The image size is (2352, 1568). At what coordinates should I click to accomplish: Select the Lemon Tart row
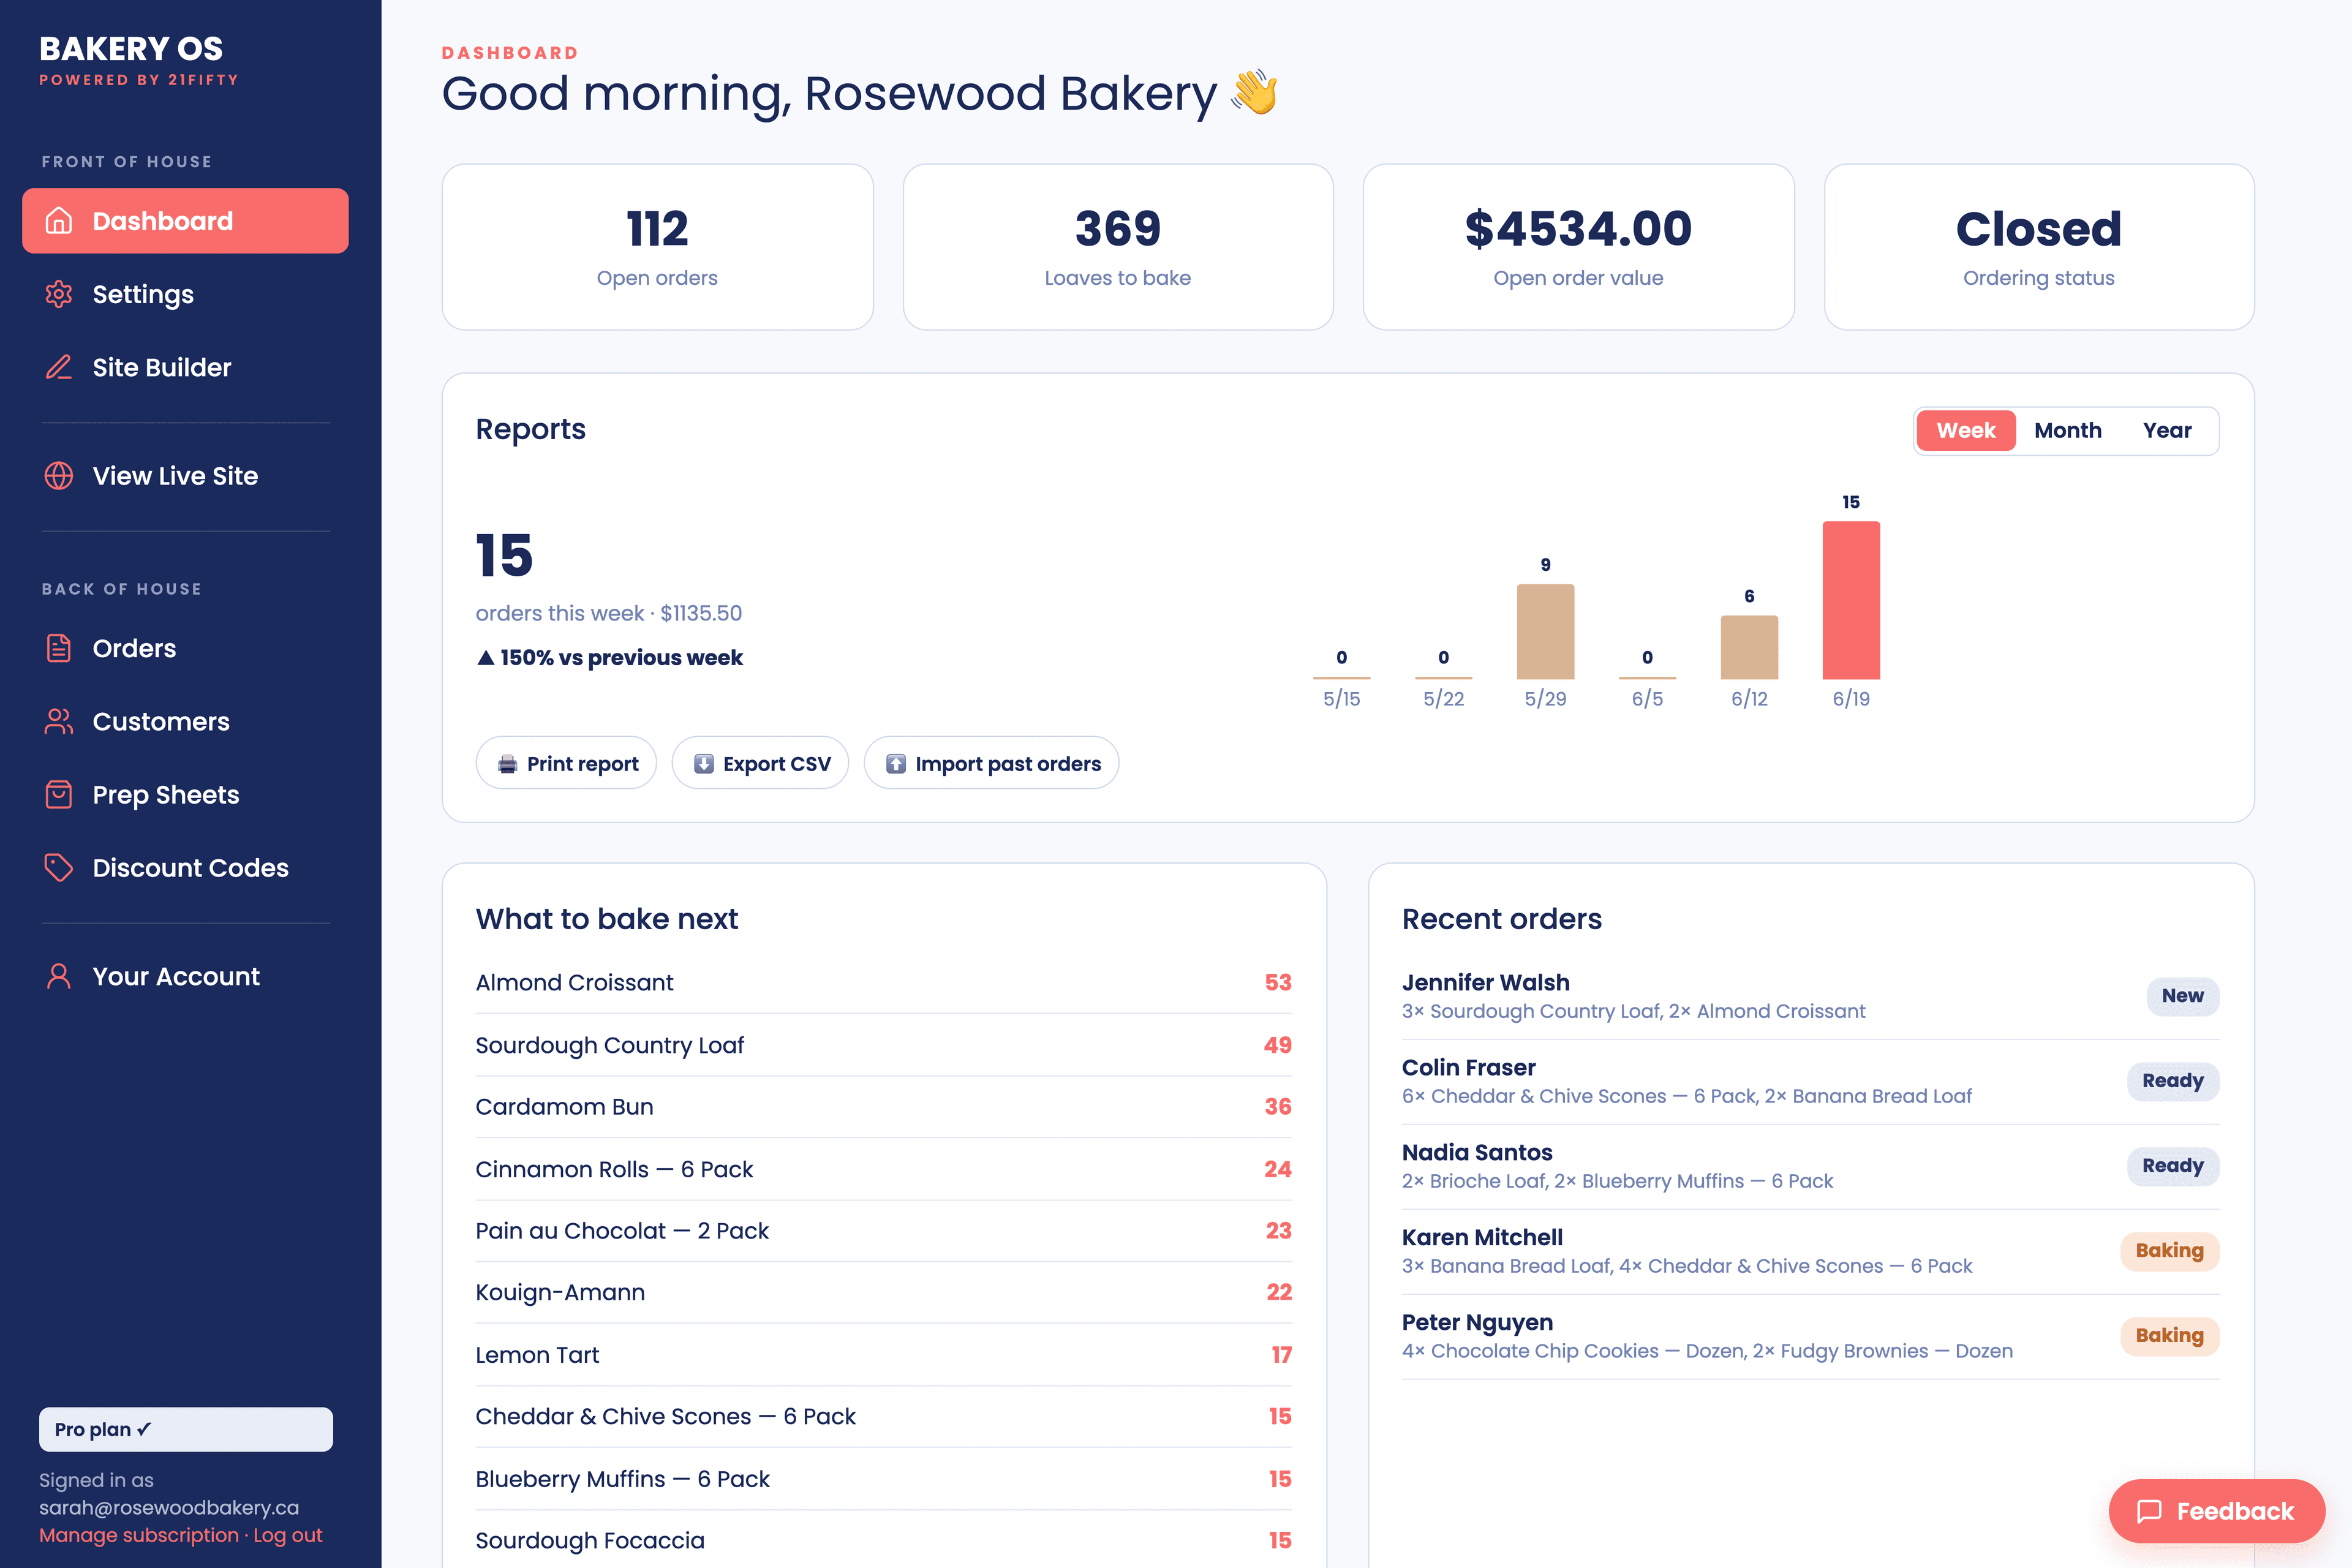click(x=883, y=1355)
